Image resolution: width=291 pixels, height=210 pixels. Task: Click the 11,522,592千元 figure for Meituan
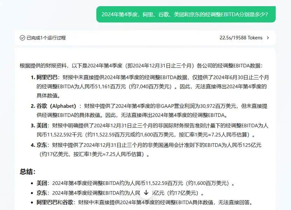(65, 135)
